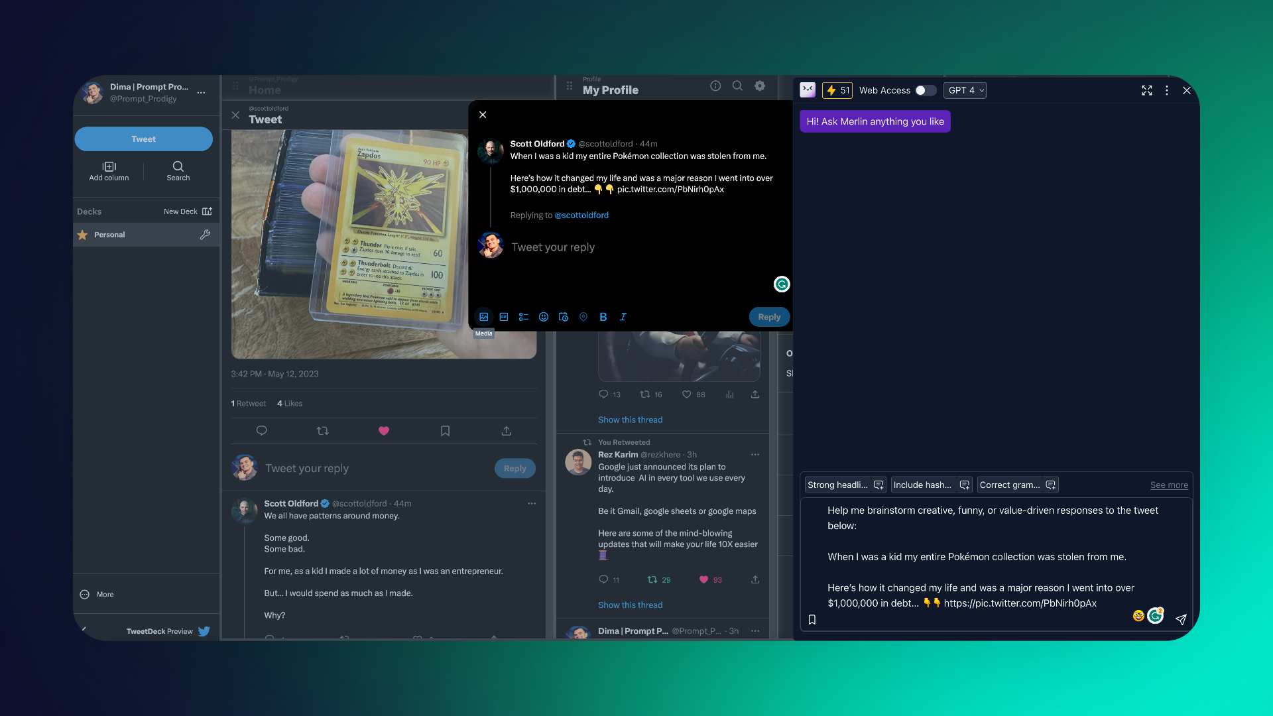
Task: Retweet the Zapdos tweet
Action: tap(323, 431)
